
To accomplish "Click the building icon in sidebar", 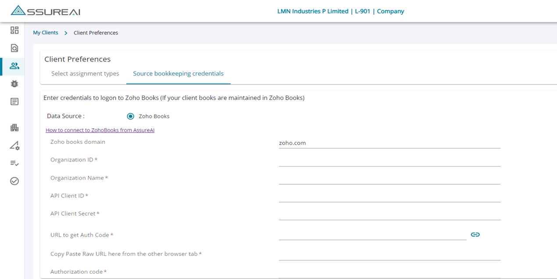I will [14, 128].
